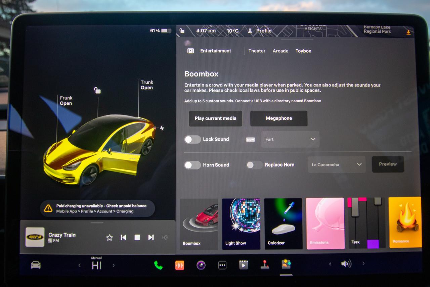Lower volume with left chevron

click(x=330, y=264)
